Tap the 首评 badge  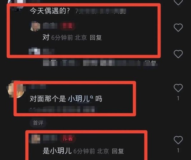tap(38, 123)
